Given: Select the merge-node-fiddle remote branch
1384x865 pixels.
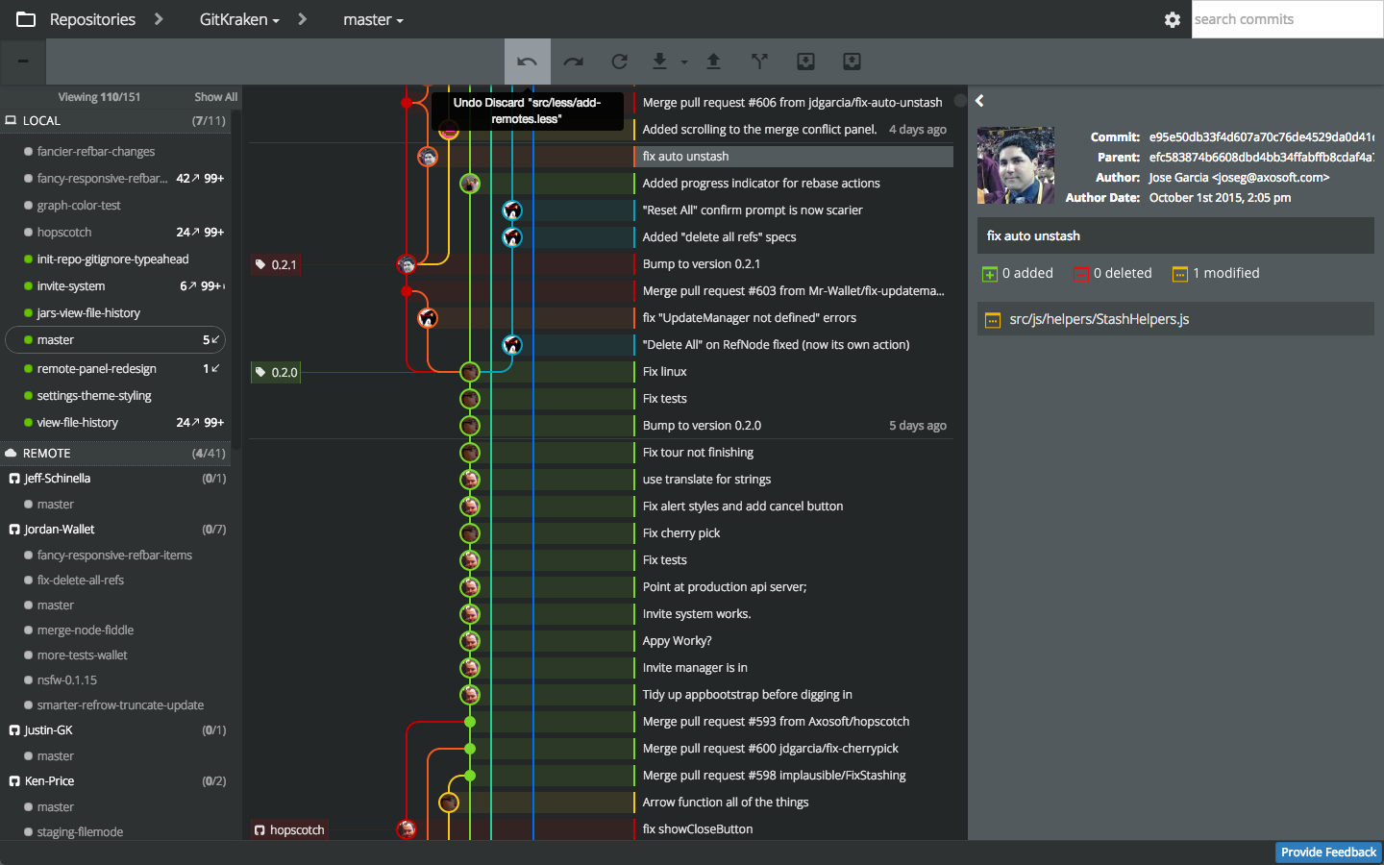Looking at the screenshot, I should coord(86,630).
